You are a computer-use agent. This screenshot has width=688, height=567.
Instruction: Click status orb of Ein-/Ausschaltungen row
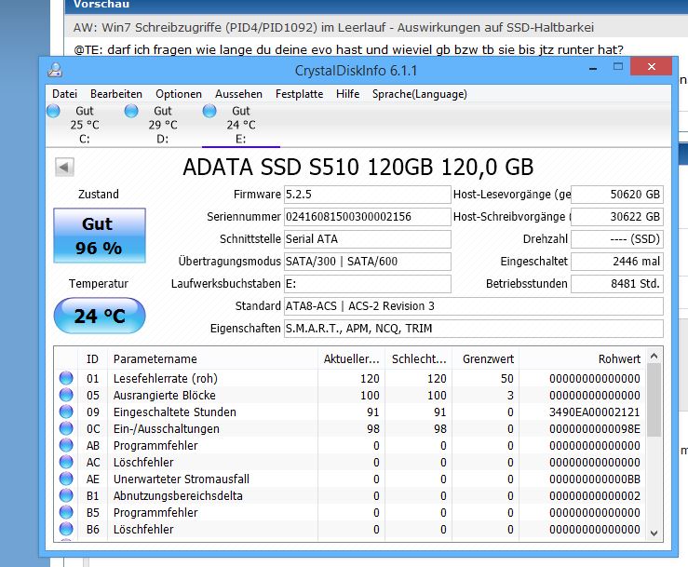tap(66, 428)
